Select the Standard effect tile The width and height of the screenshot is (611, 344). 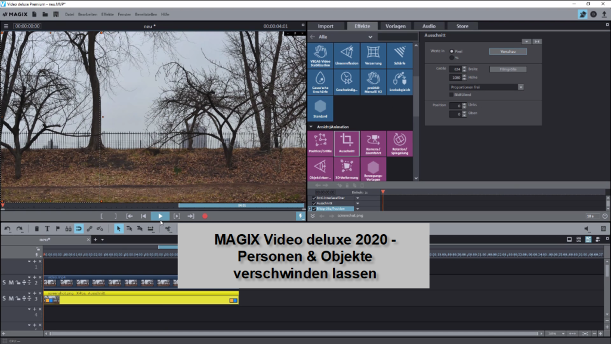[x=320, y=109]
